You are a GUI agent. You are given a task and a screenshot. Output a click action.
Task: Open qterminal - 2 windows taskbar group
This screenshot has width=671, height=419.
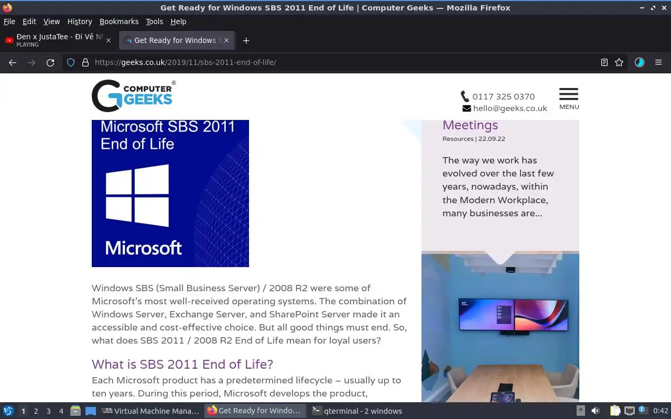click(x=359, y=411)
